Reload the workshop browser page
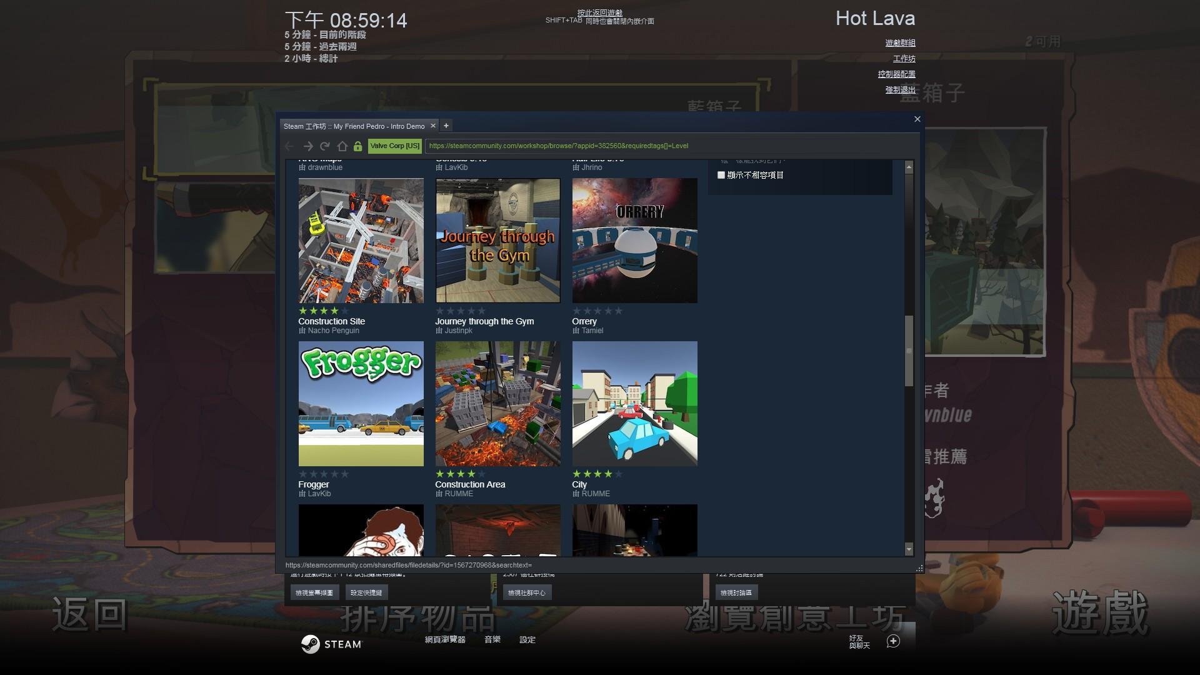Viewport: 1200px width, 675px height. pos(324,146)
